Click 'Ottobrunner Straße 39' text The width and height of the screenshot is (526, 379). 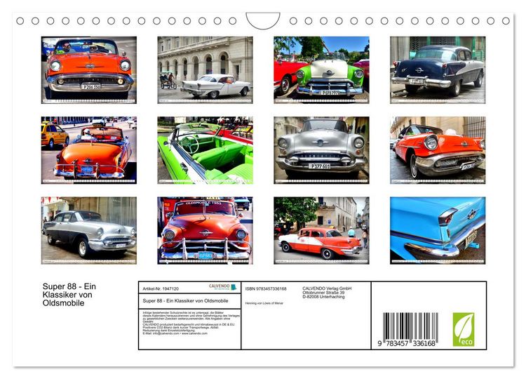323,293
